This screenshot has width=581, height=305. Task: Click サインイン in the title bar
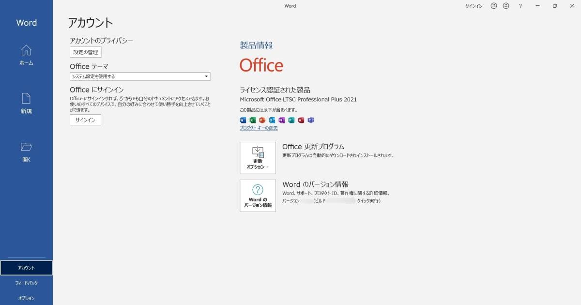coord(474,6)
